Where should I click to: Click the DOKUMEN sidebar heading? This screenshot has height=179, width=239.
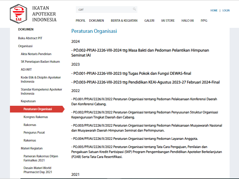[x=26, y=29]
